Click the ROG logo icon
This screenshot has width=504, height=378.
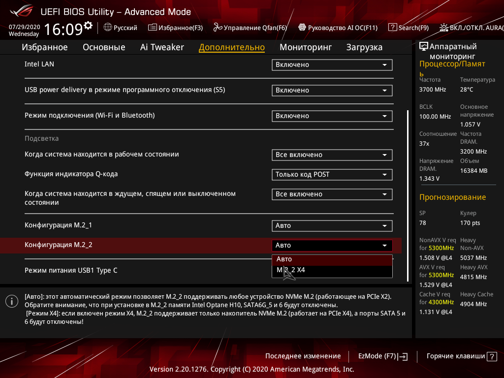pos(21,11)
